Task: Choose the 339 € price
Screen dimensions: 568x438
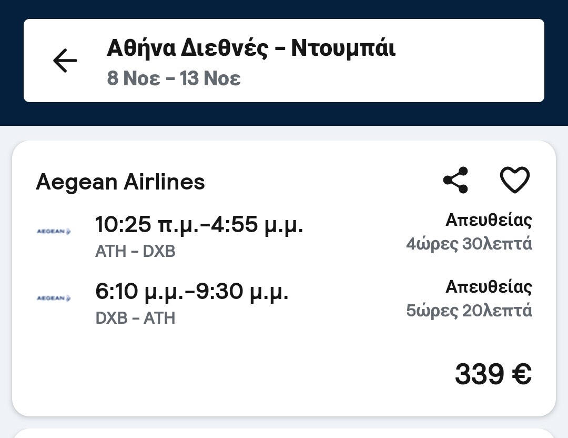Action: [x=493, y=374]
